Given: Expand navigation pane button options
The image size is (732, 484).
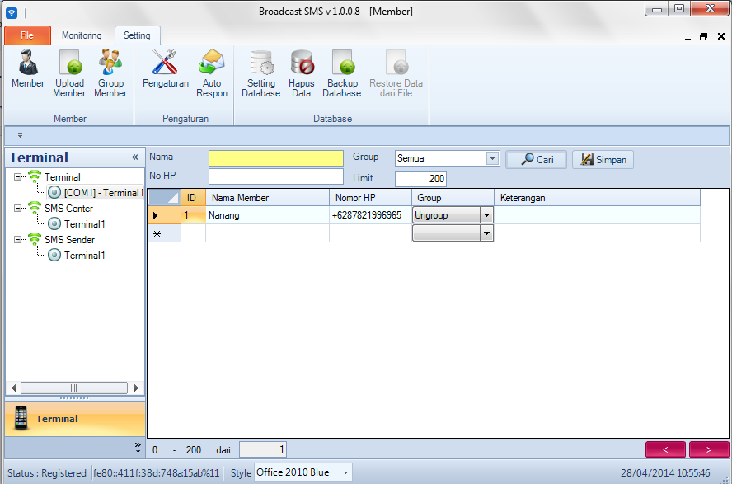Looking at the screenshot, I should tap(138, 448).
